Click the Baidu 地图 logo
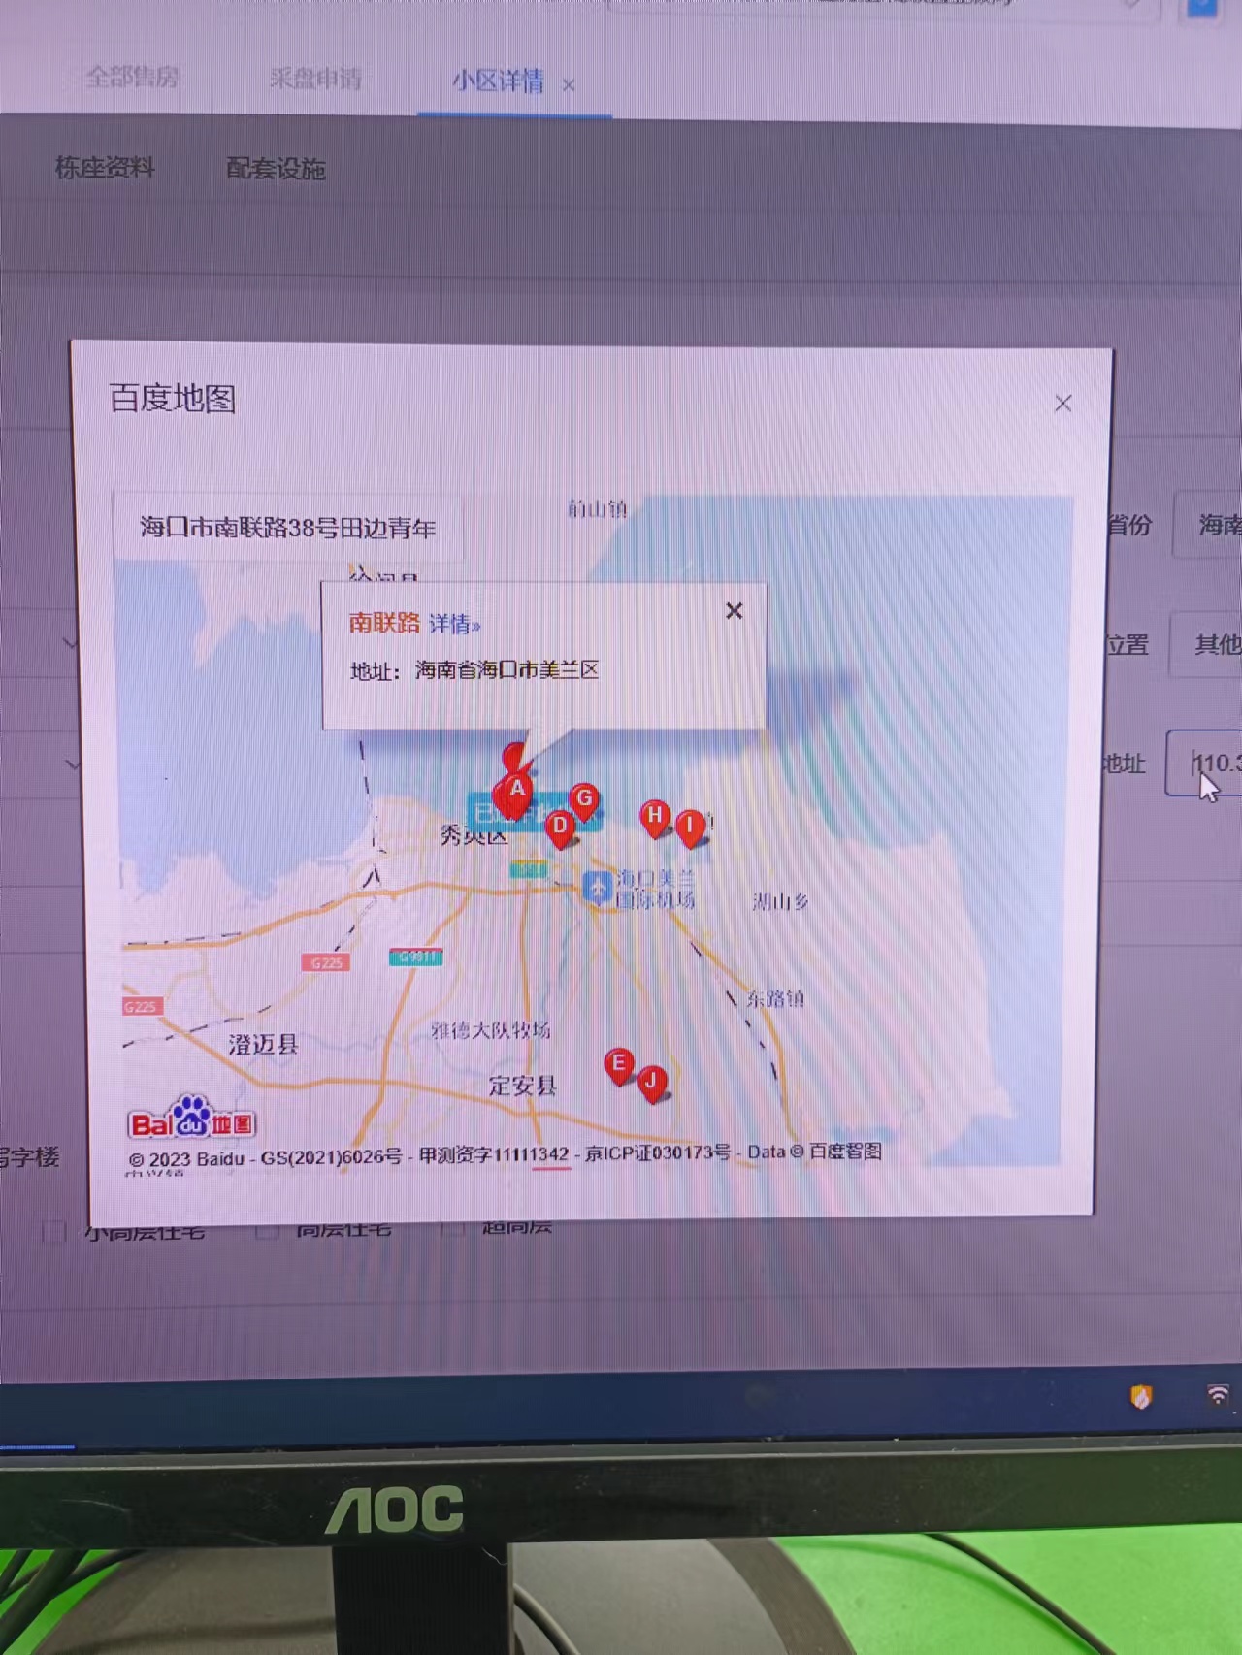Viewport: 1242px width, 1655px height. click(192, 1120)
